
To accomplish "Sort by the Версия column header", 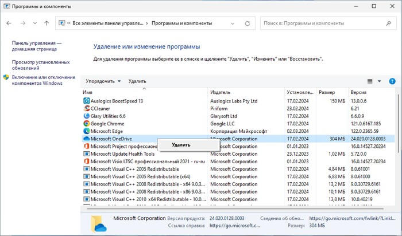I will click(x=372, y=92).
